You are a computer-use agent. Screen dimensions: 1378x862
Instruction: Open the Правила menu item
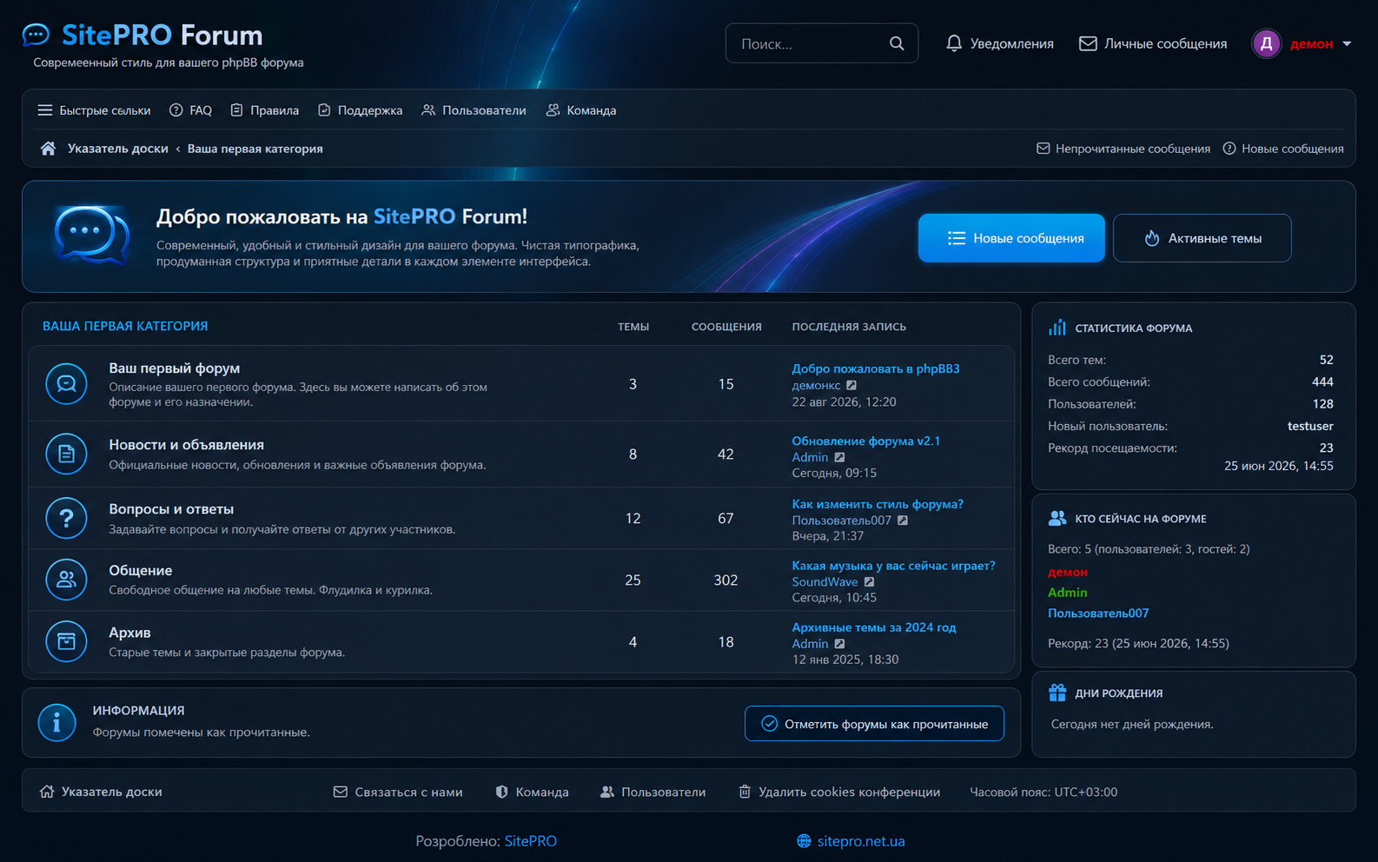[x=264, y=110]
